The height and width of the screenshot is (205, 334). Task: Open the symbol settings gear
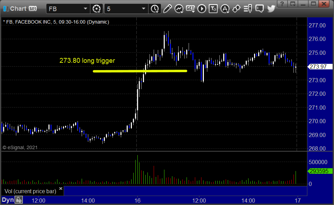96,9
